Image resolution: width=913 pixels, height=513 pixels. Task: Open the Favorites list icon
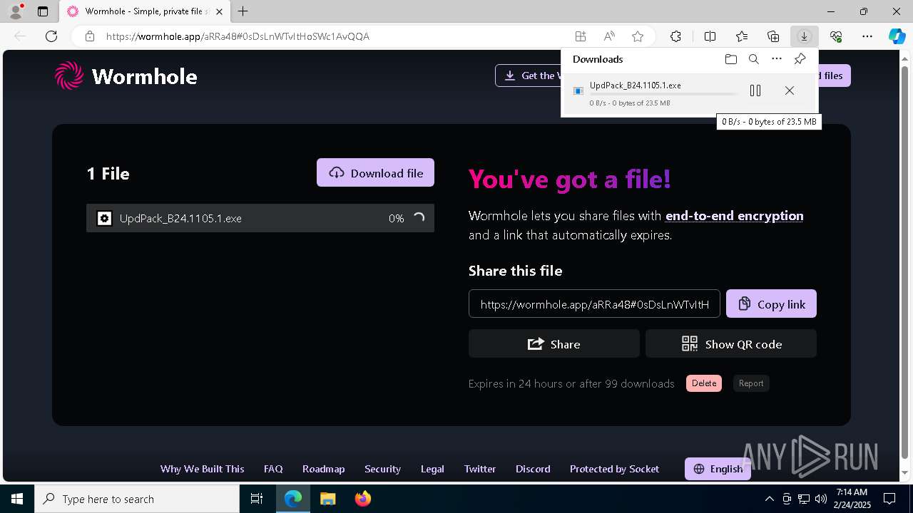click(742, 36)
